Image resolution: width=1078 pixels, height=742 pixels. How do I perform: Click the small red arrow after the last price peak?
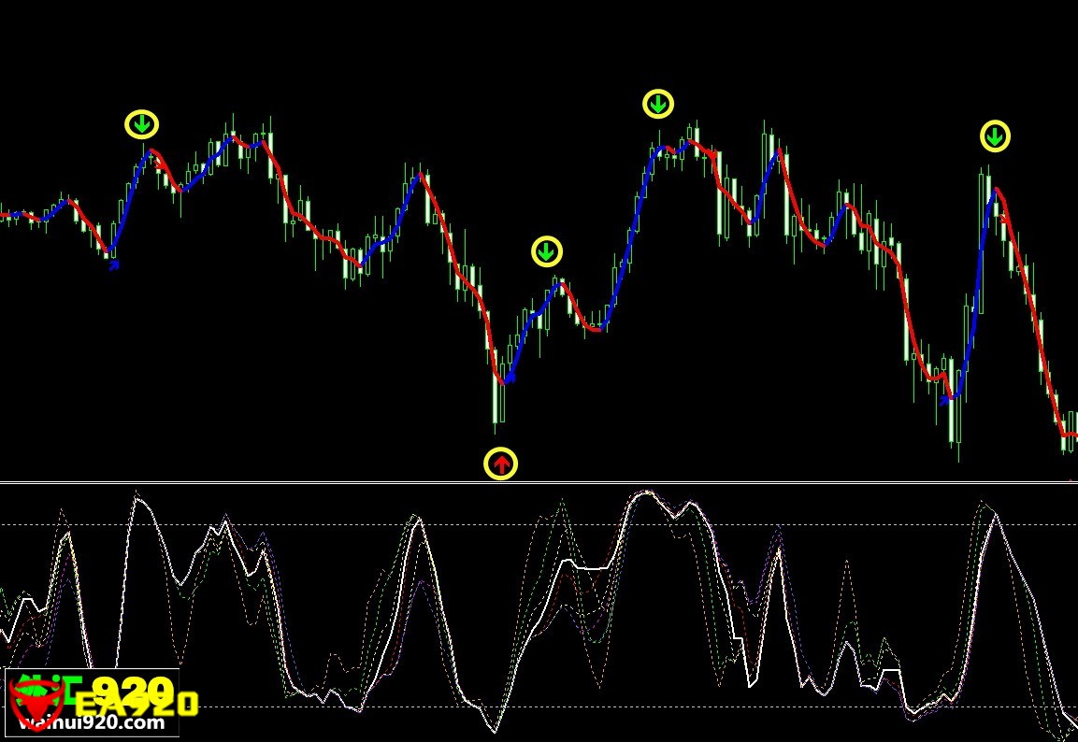(x=1004, y=218)
